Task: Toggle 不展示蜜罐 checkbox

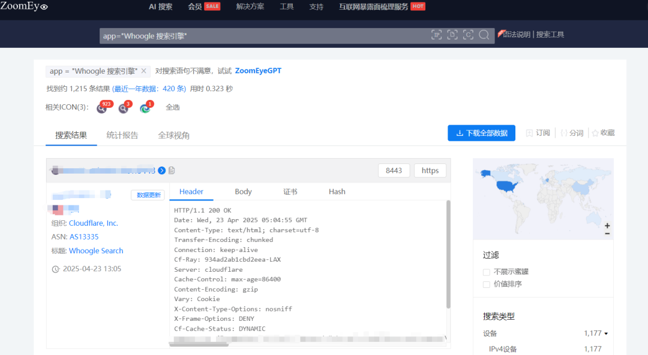Action: pos(487,272)
